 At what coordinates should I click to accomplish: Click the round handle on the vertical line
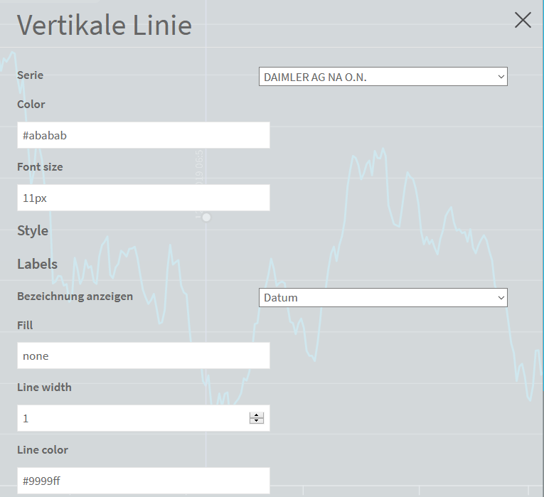tap(206, 217)
